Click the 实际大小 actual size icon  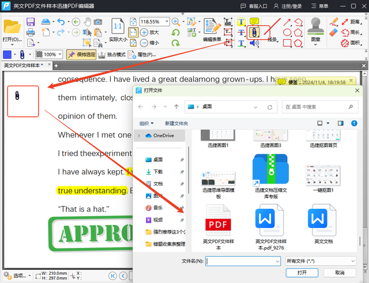coord(118,30)
